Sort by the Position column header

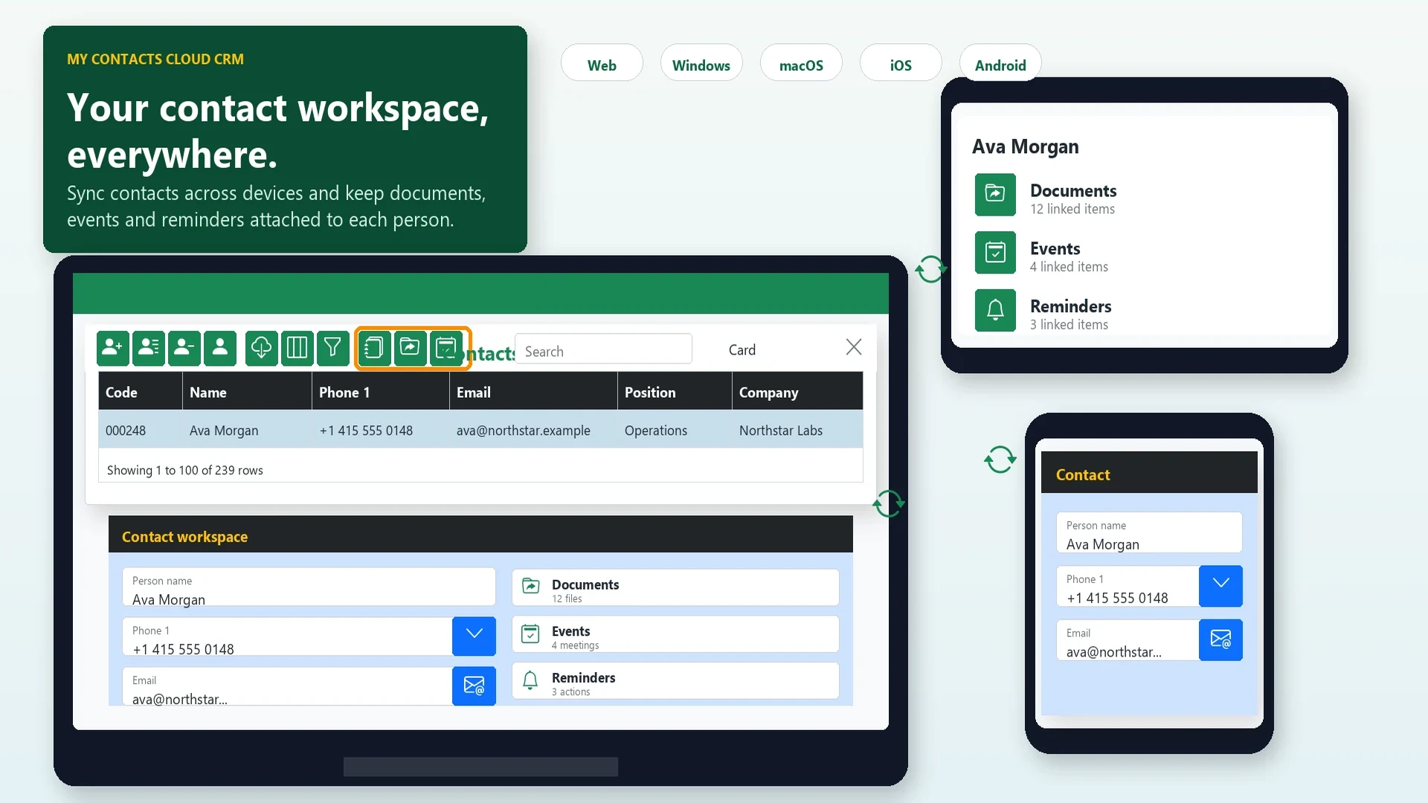click(x=675, y=392)
